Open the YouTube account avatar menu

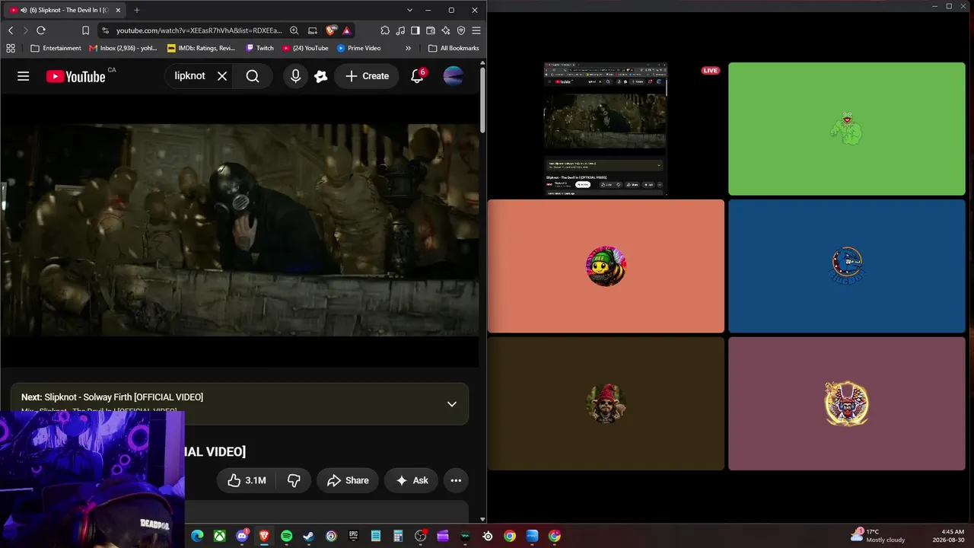[x=453, y=76]
